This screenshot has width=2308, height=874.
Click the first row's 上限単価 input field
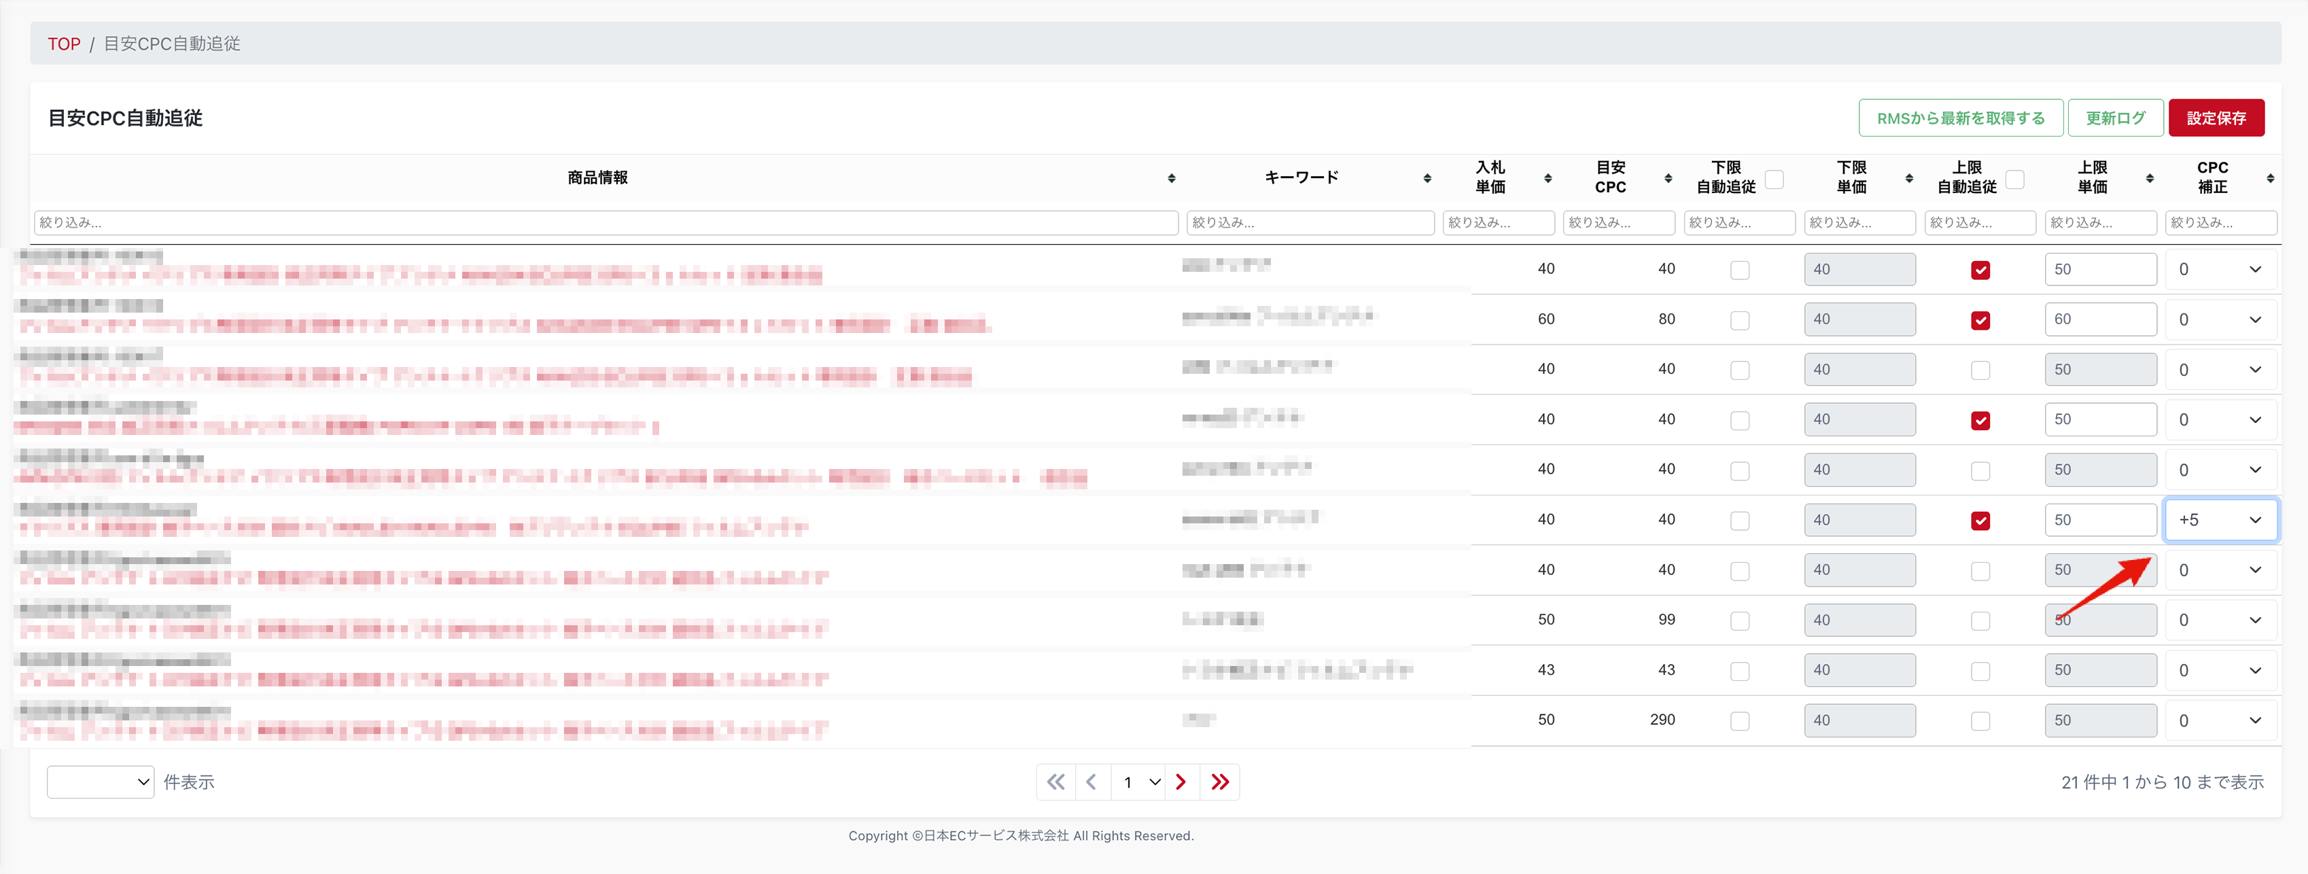(x=2099, y=269)
